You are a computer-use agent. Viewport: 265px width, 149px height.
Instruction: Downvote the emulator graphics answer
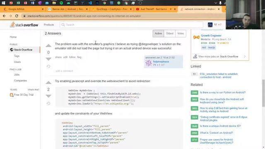pyautogui.click(x=48, y=59)
